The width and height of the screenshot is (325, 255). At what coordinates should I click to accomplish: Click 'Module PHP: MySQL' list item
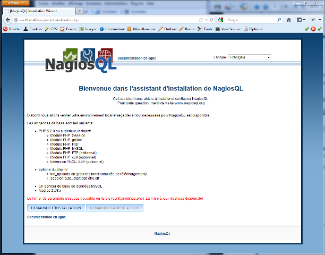(66, 149)
